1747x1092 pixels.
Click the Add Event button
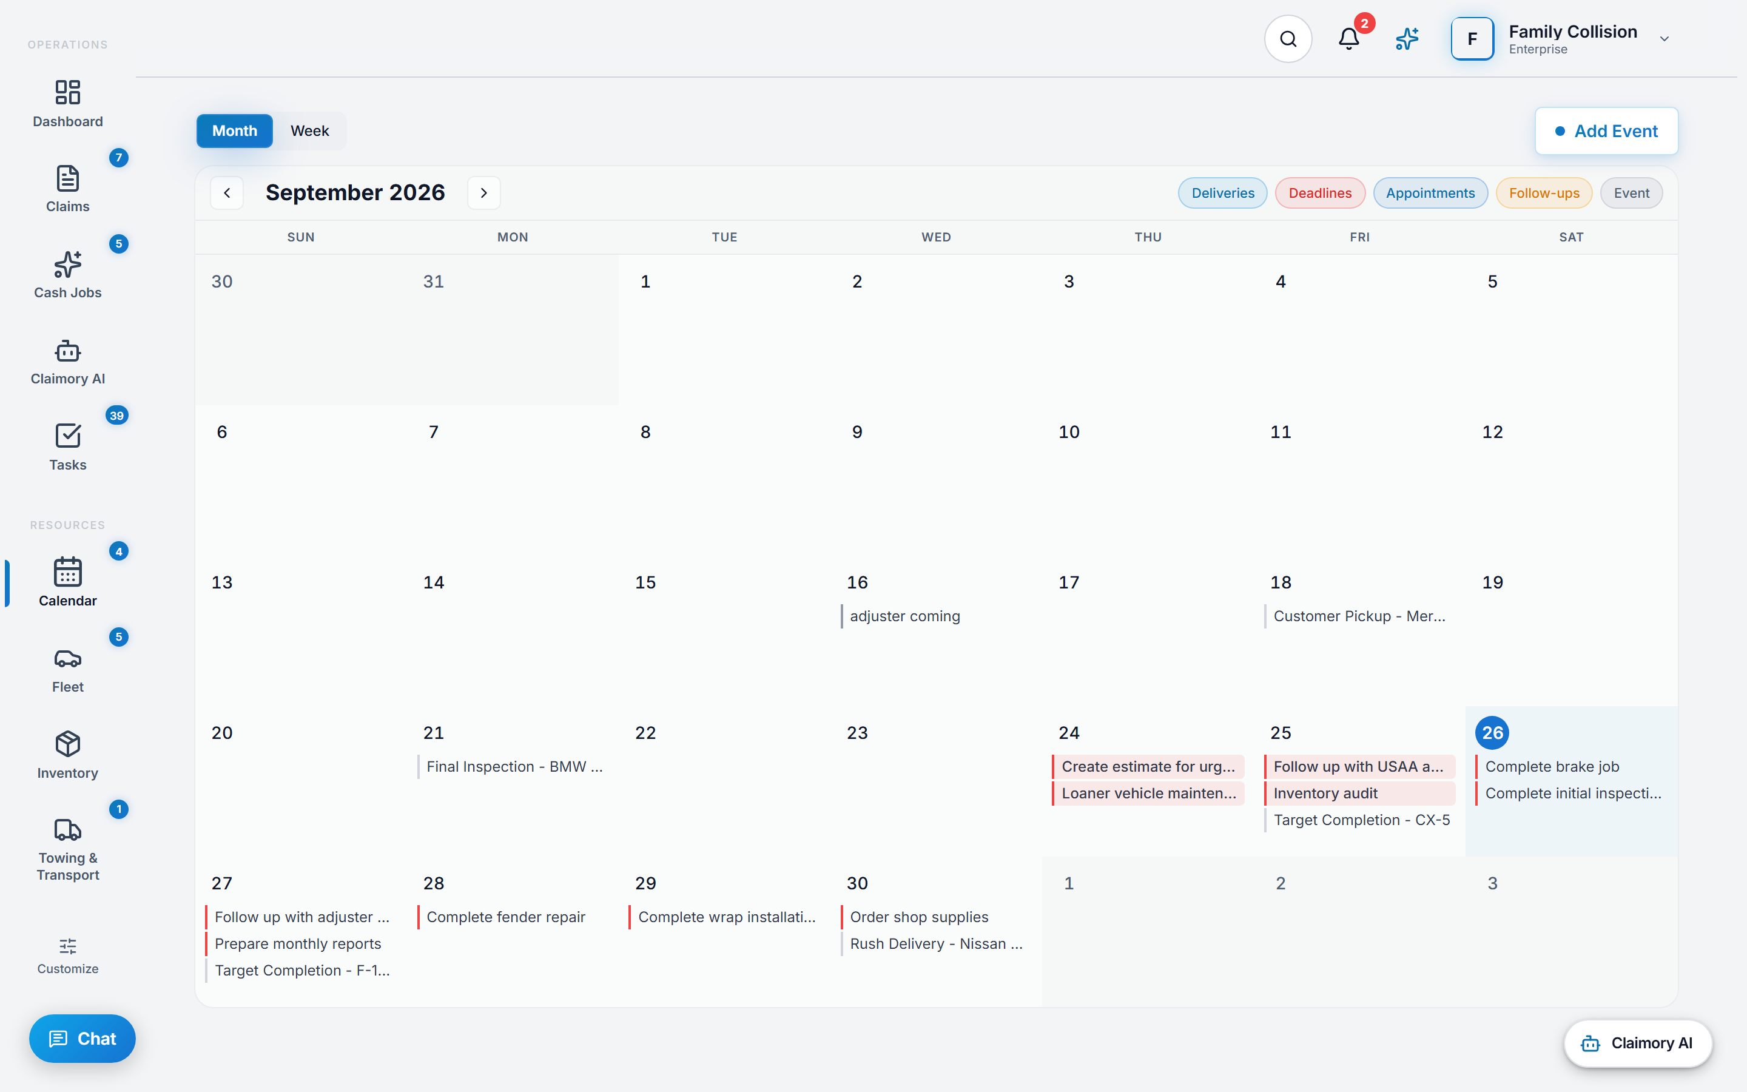[1606, 130]
